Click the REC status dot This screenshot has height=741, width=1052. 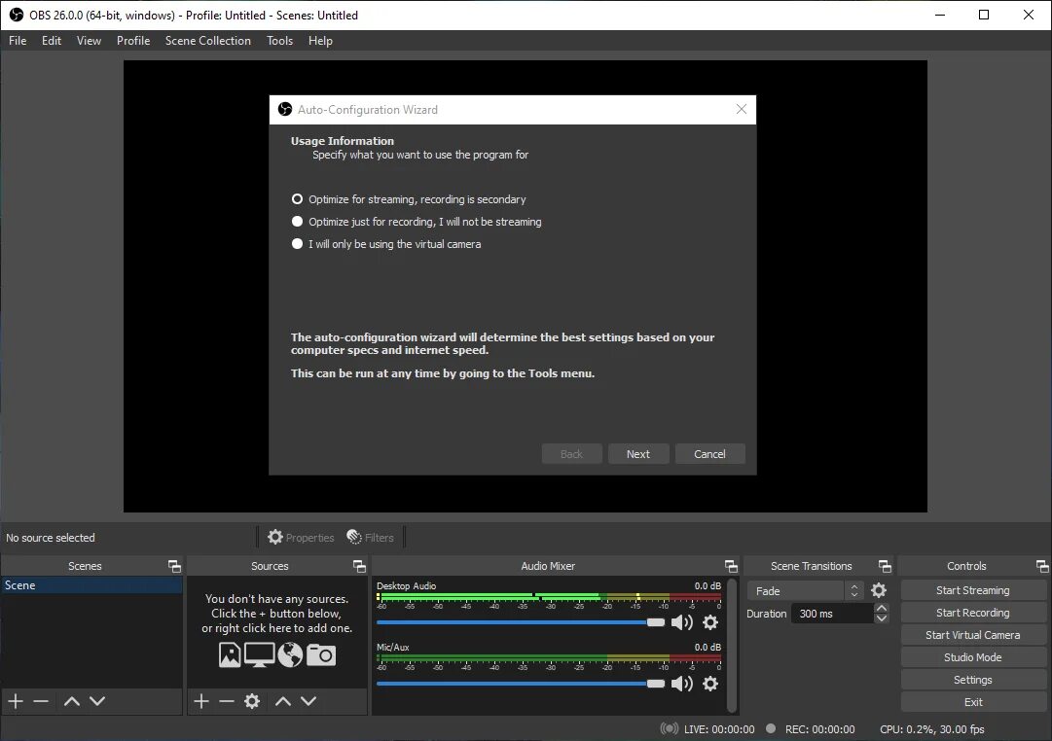tap(771, 728)
